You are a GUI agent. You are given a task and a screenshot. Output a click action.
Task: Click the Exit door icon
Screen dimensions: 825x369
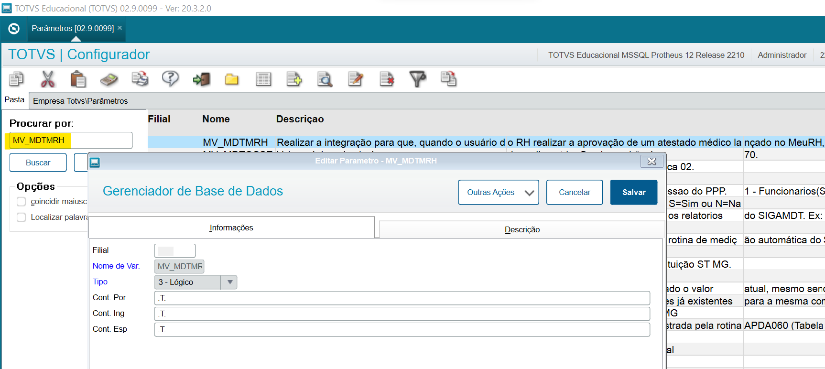pyautogui.click(x=201, y=79)
